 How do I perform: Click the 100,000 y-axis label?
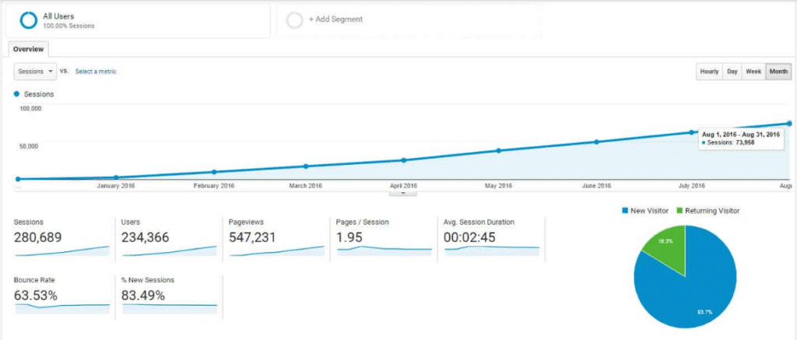coord(30,108)
